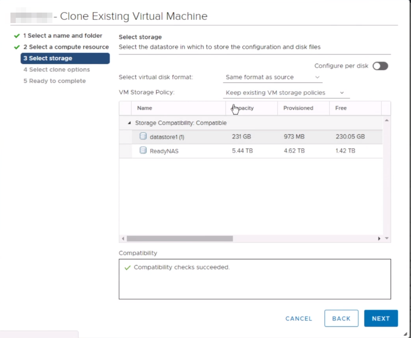The height and width of the screenshot is (338, 411).
Task: Click the green check beside Compatibility checks succeeded
Action: click(128, 267)
